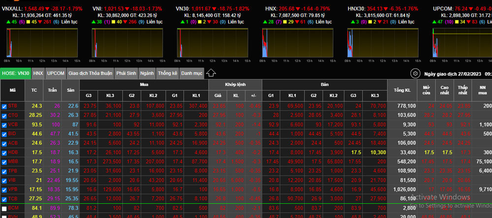492x218 pixels.
Task: Toggle the TCB row checkbox
Action: point(4,199)
